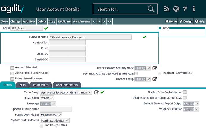
Task: Open the globe icon in header
Action: click(176, 9)
